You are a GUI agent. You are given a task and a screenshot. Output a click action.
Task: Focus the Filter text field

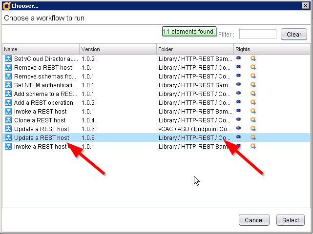(x=257, y=34)
